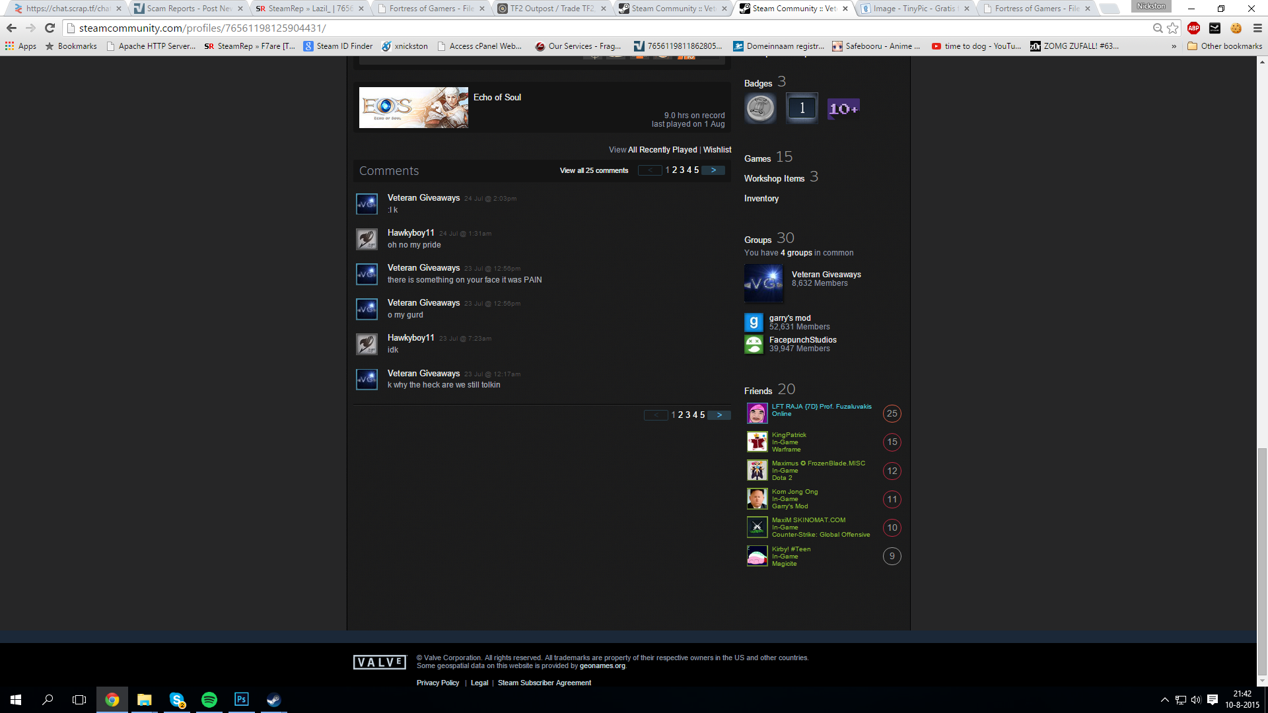This screenshot has width=1268, height=713.
Task: Click the page's vertical scrollbar thumb
Action: [x=1262, y=561]
